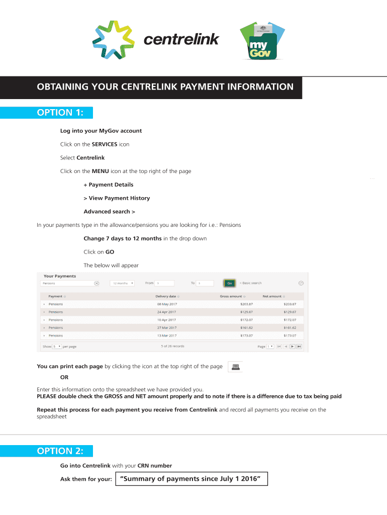Go to the first records page
The height and width of the screenshot is (515, 387).
279,347
